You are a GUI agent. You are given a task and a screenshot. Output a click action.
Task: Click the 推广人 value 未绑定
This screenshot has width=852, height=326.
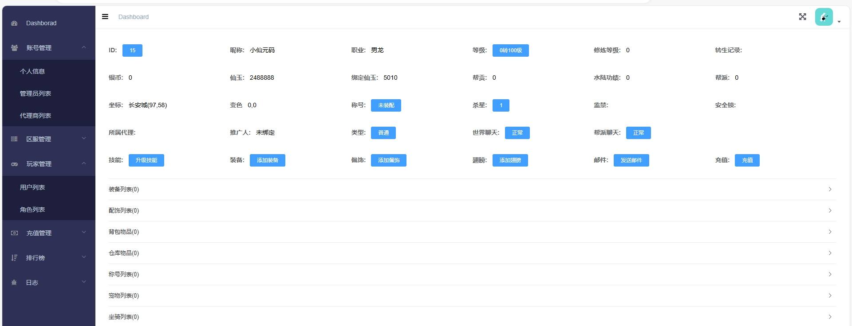pyautogui.click(x=265, y=133)
